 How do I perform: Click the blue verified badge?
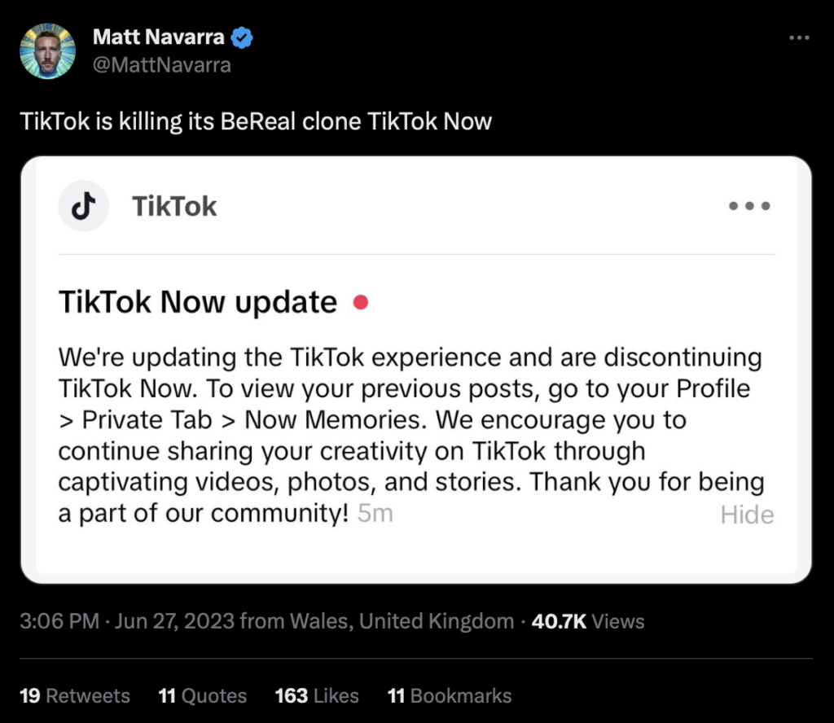pos(243,37)
